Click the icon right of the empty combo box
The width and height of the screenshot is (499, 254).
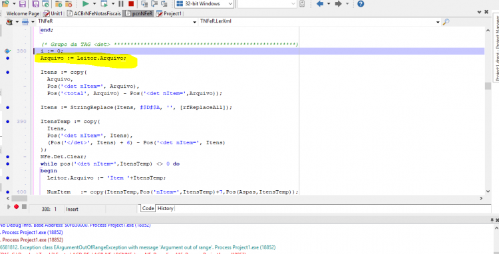point(302,4)
